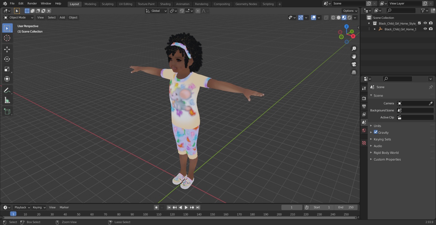Screen dimensions: 436x225
Task: Expand the Black_Child_Girl_Home_S armature tree item
Action: [x=375, y=29]
